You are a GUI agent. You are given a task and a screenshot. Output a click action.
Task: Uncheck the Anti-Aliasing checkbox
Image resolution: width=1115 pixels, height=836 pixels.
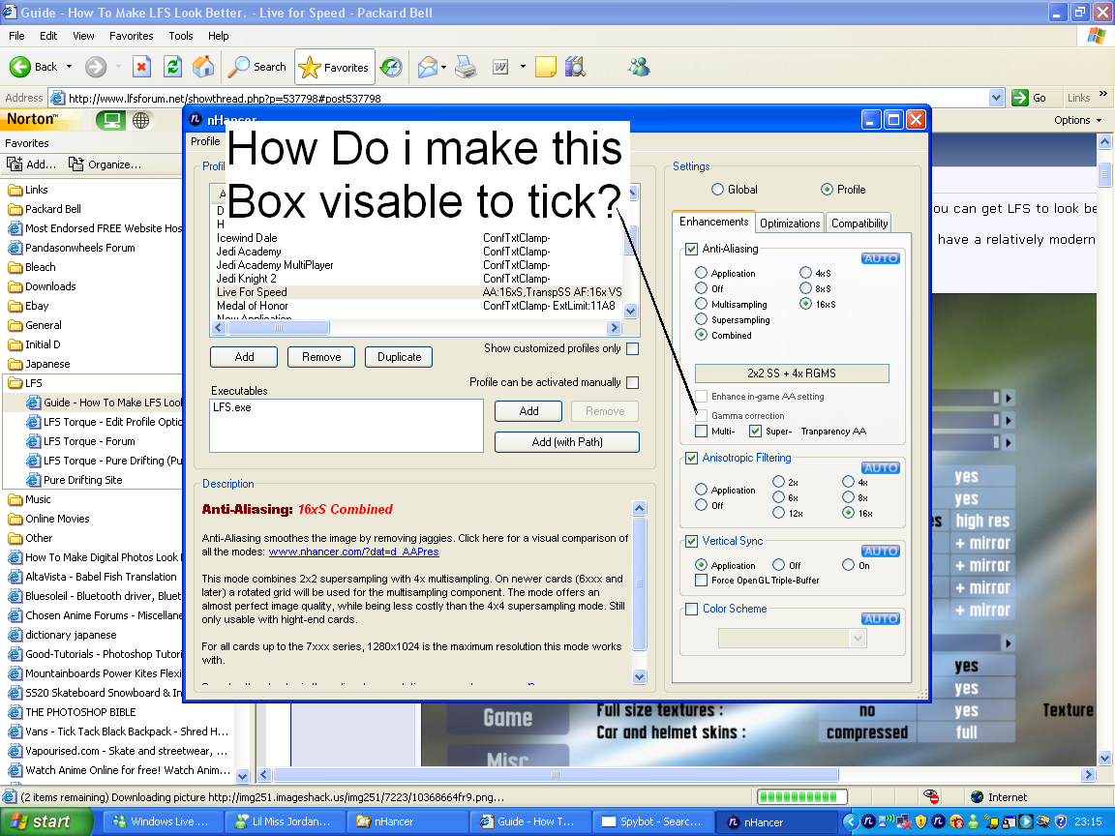[691, 249]
